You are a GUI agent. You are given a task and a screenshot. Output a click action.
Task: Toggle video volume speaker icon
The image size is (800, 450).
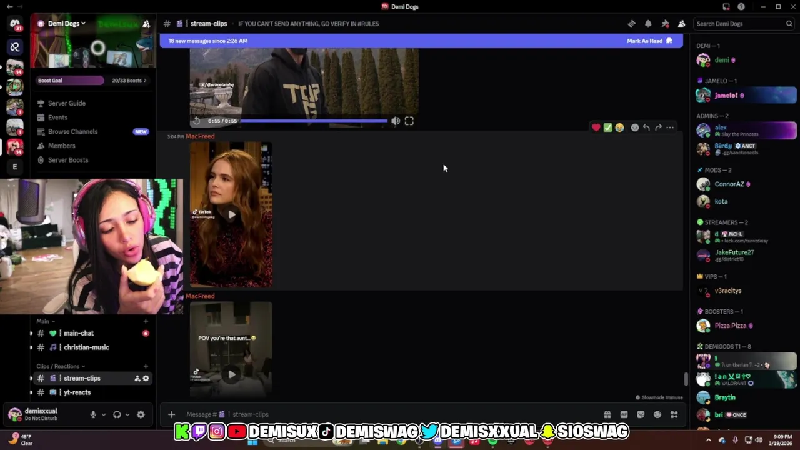click(396, 121)
